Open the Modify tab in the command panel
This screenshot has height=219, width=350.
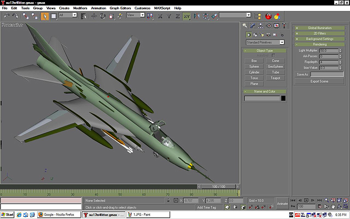[254, 26]
